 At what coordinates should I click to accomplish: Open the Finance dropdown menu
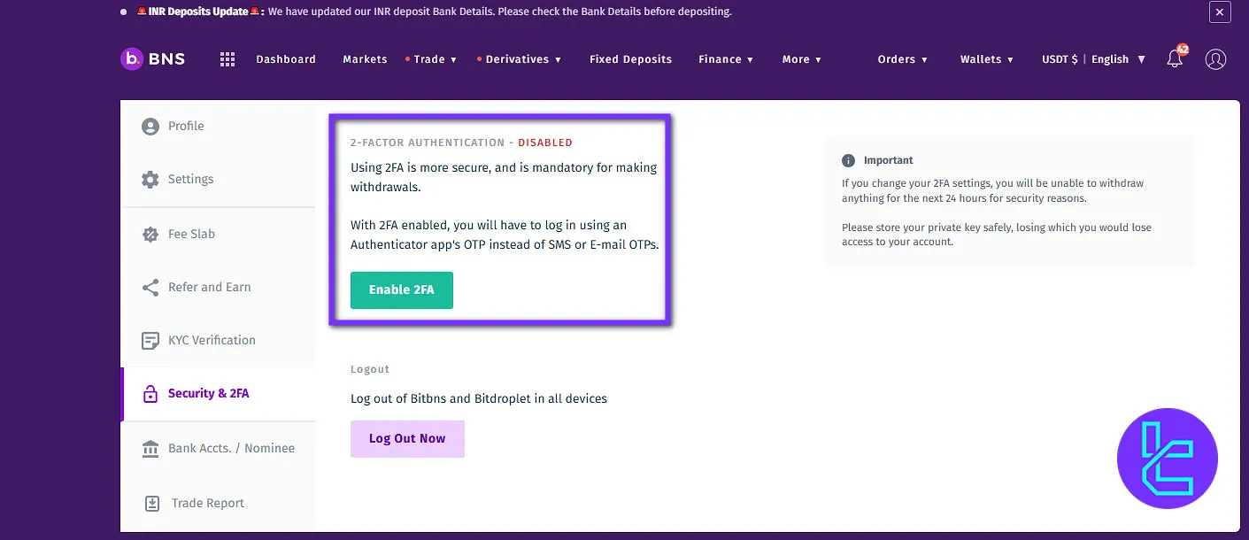(725, 59)
